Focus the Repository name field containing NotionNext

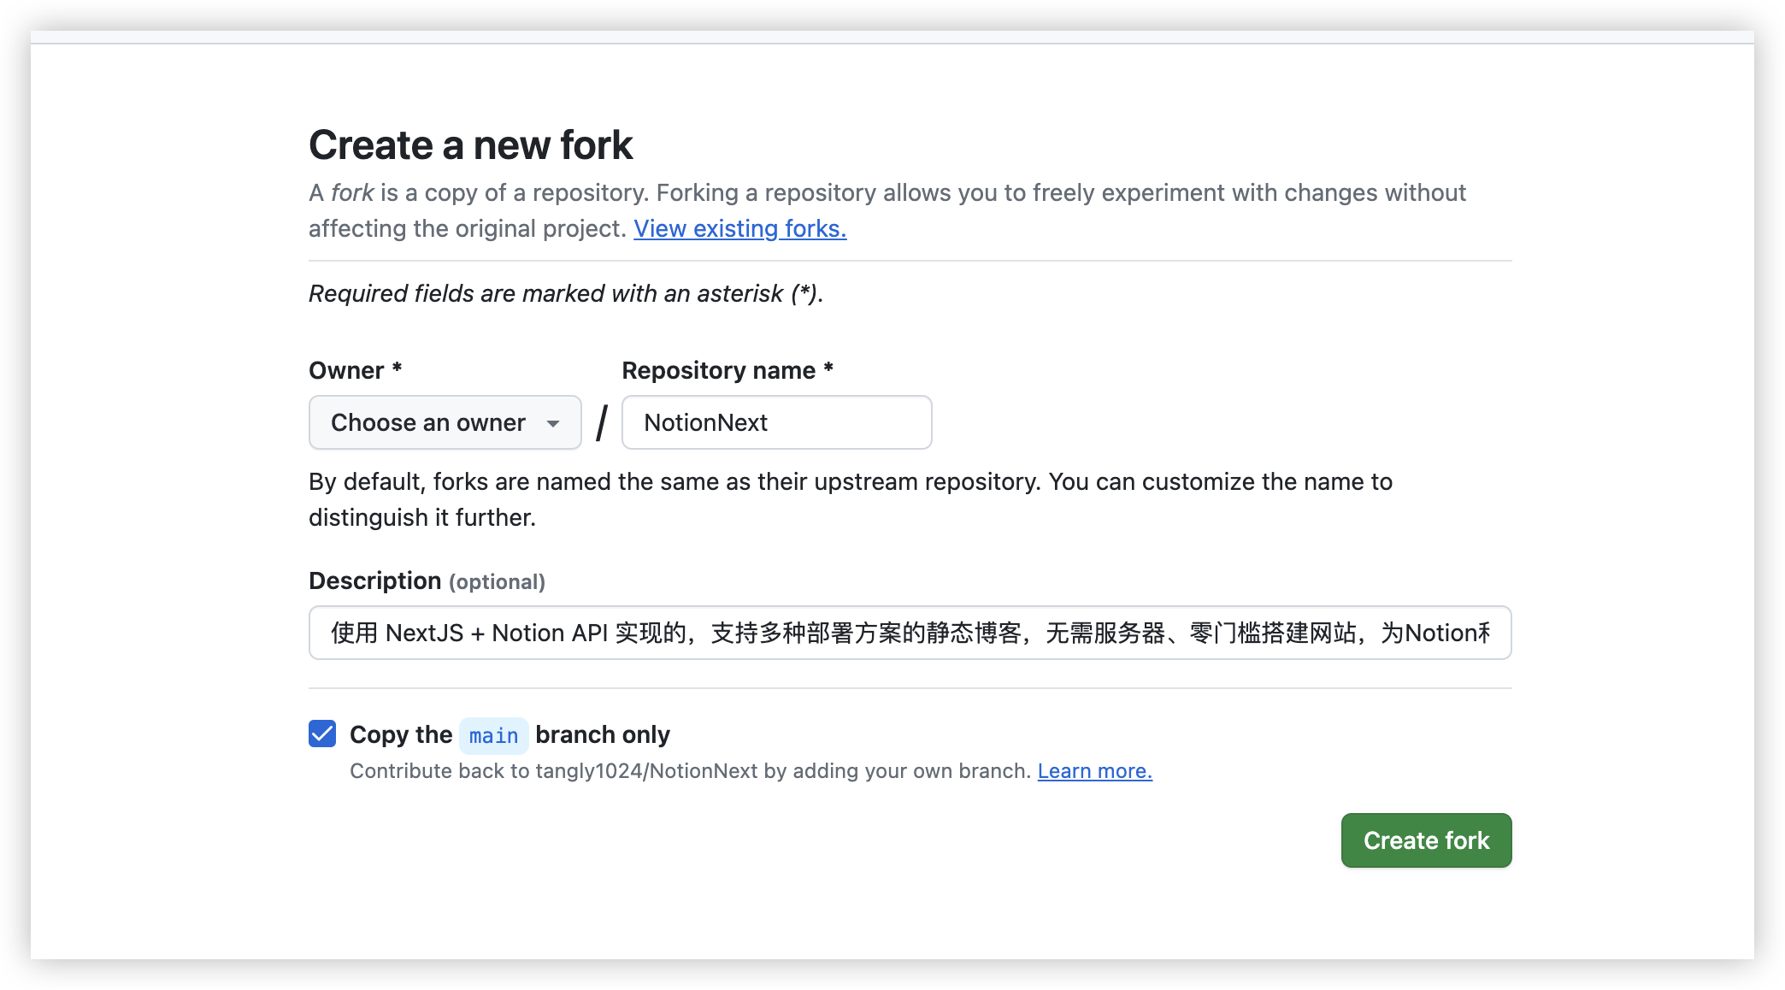tap(777, 422)
